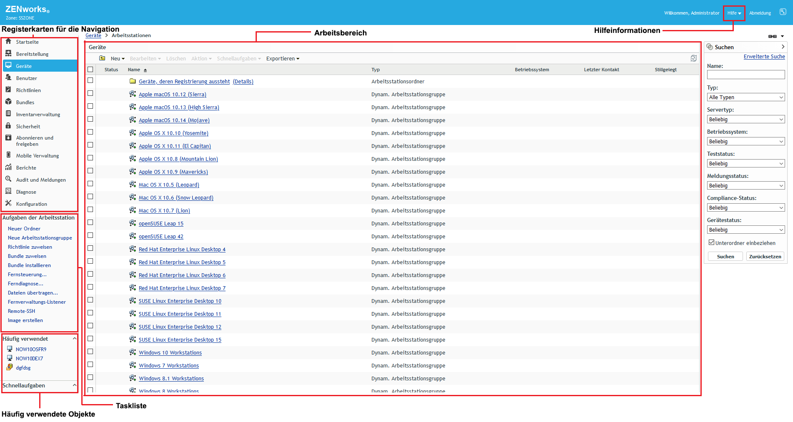Screen dimensions: 793x422
Task: Open the Schnellaufgaben toolbar menu
Action: (x=239, y=59)
